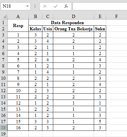Select column C header

click(x=48, y=16)
